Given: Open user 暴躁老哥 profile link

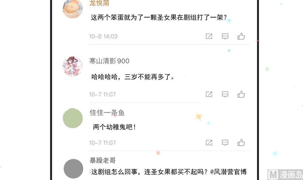Looking at the screenshot, I should (x=103, y=160).
